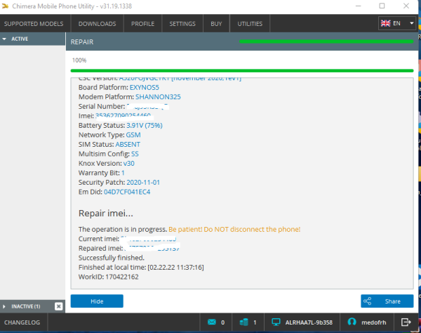The width and height of the screenshot is (421, 333).
Task: Click the 100% main progress bar
Action: click(x=242, y=71)
